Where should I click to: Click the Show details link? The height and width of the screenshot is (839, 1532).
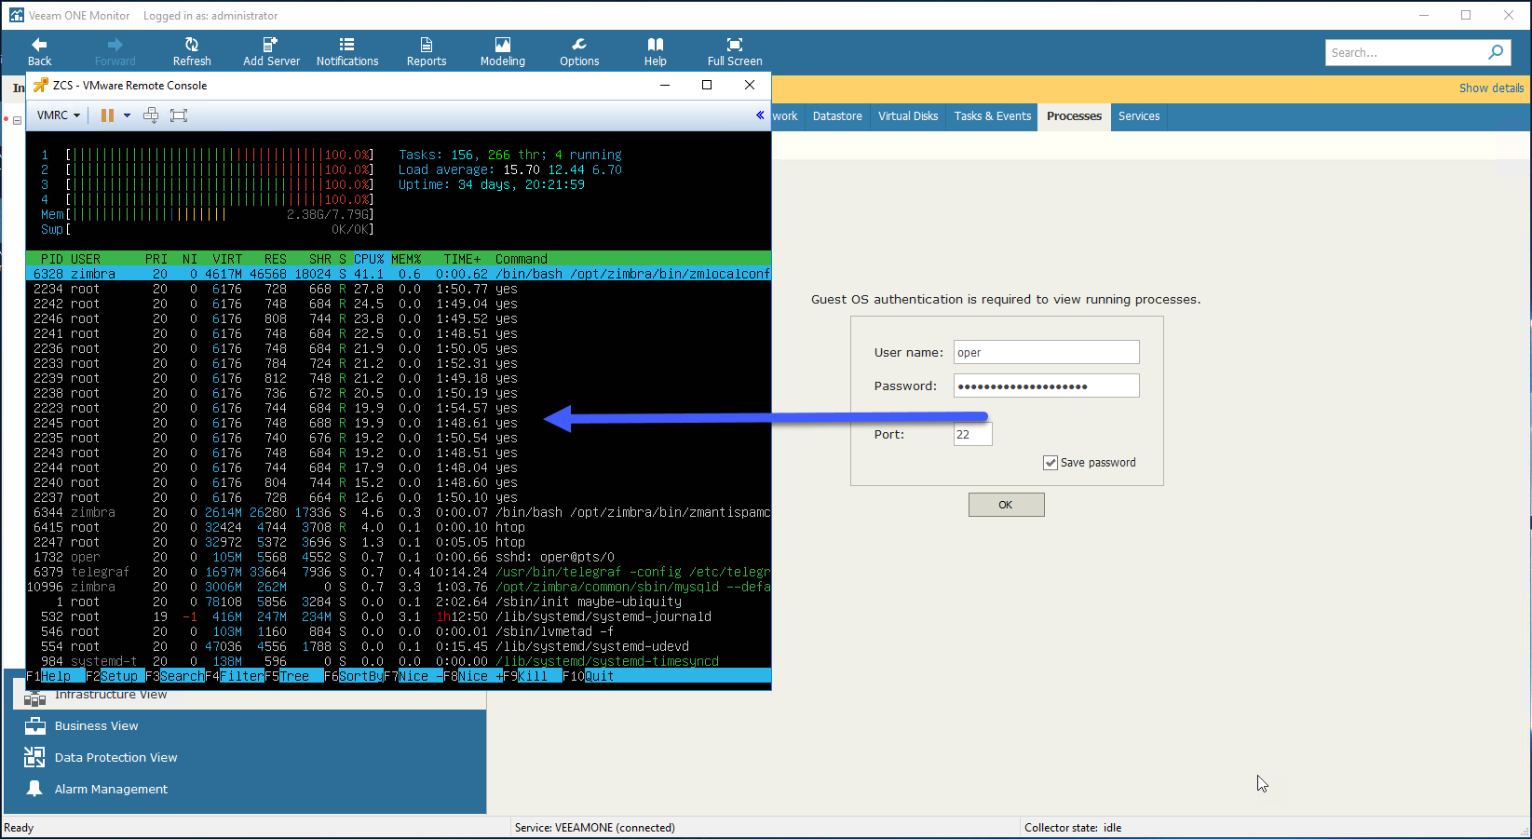tap(1491, 88)
